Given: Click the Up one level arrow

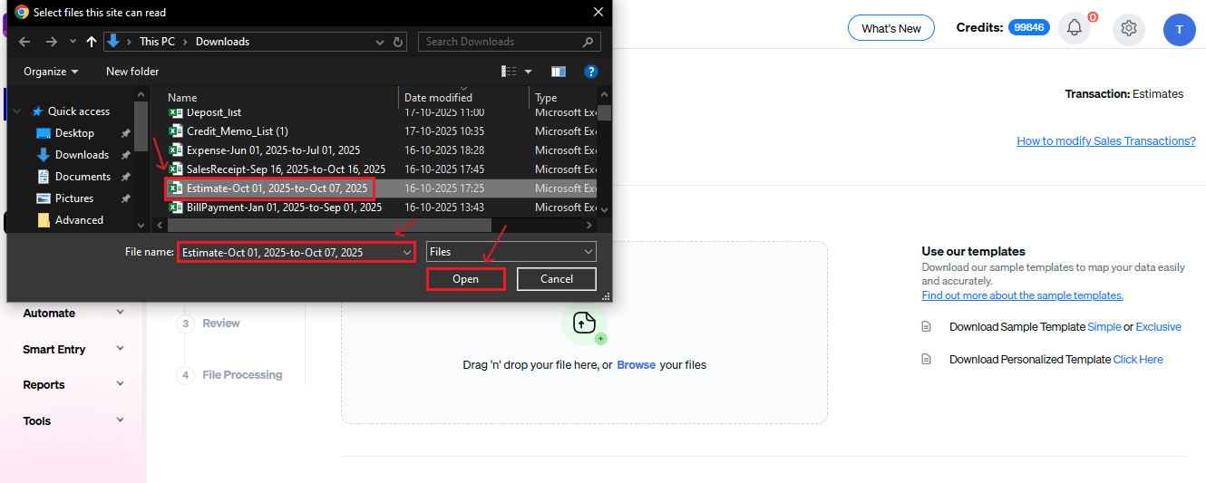Looking at the screenshot, I should click(x=91, y=42).
